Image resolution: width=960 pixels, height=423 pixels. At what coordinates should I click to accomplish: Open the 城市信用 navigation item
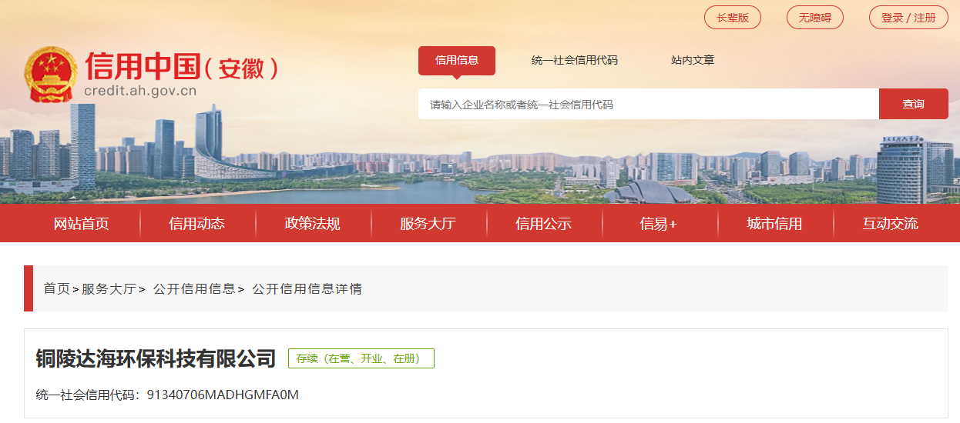click(x=775, y=224)
